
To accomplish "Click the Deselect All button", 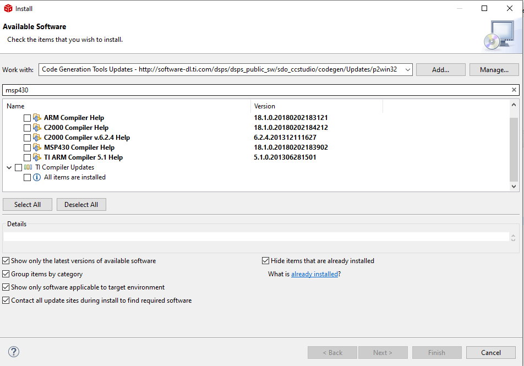I will (x=81, y=205).
